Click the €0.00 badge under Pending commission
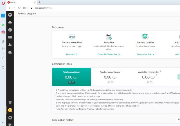This screenshot has height=126, width=180. 111,82
